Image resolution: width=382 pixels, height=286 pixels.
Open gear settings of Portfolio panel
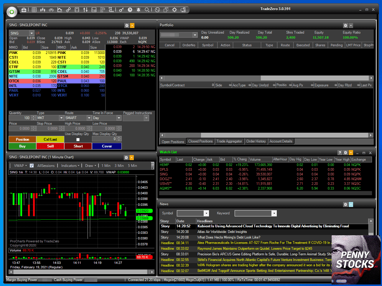(345, 26)
